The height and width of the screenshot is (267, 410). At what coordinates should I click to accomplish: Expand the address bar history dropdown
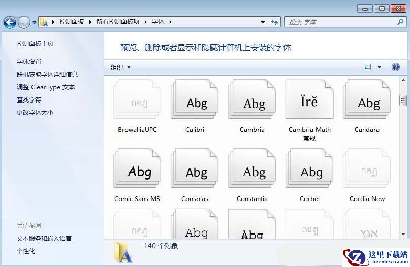263,22
